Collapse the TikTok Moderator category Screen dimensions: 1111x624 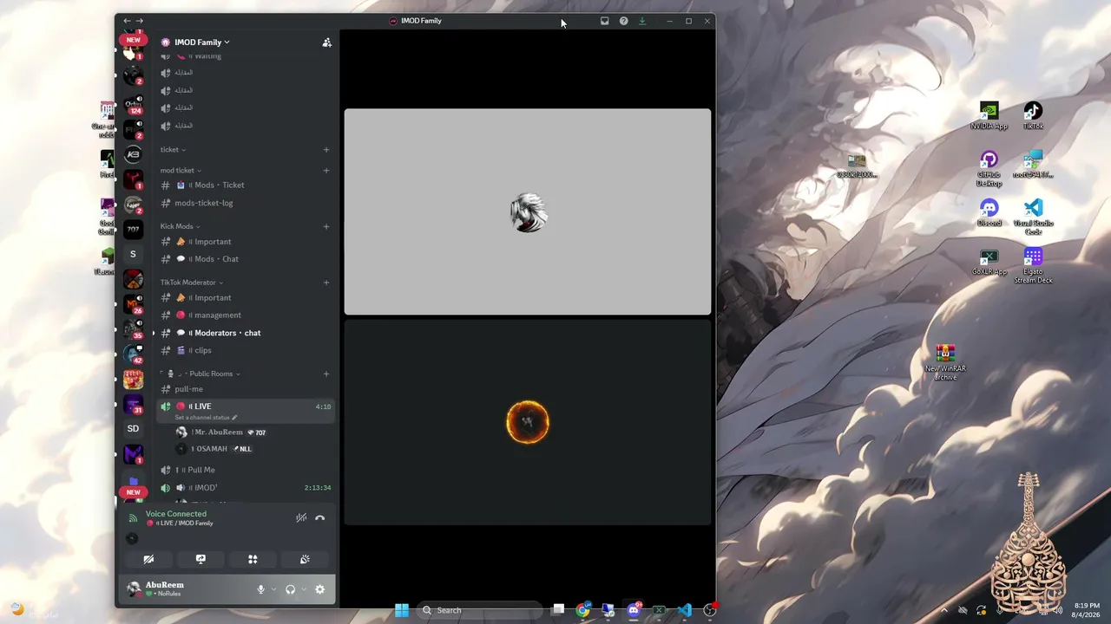[192, 283]
